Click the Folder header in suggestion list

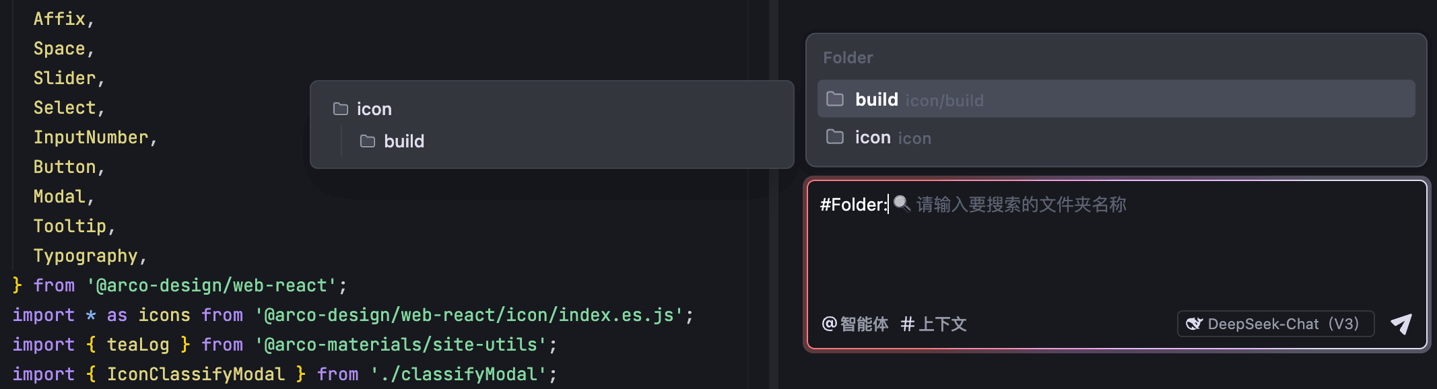pos(848,58)
